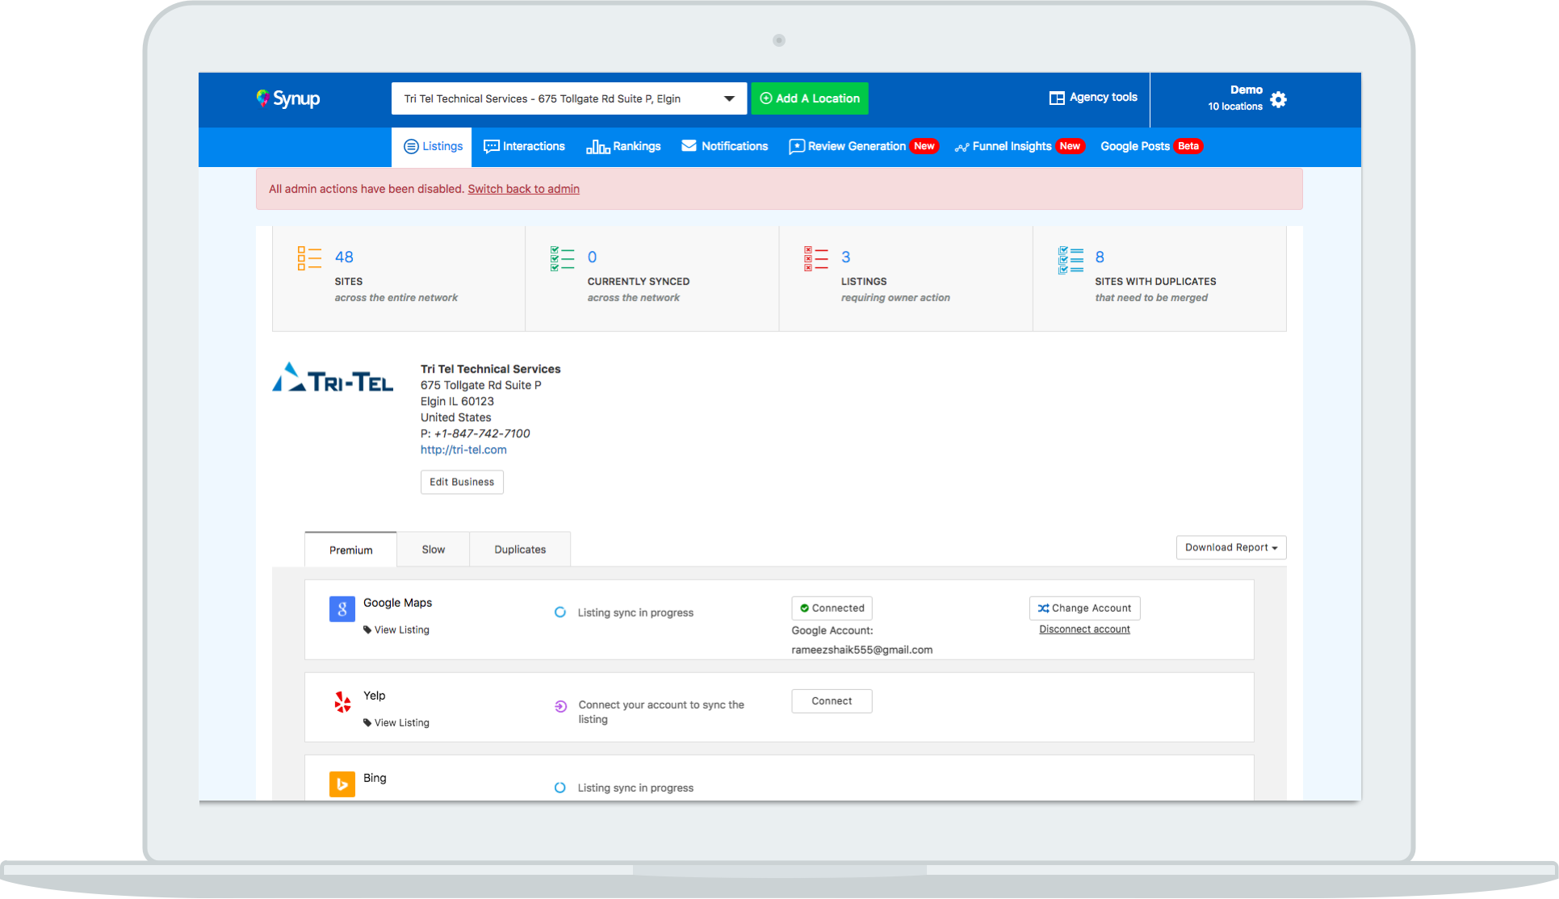Click Change Account for Google Maps
1559x899 pixels.
click(x=1084, y=608)
